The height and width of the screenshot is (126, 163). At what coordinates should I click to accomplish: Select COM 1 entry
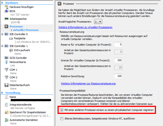coord(13,70)
